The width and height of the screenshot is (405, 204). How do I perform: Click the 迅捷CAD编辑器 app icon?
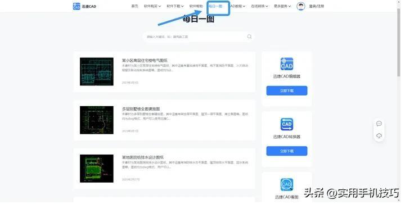tap(287, 64)
